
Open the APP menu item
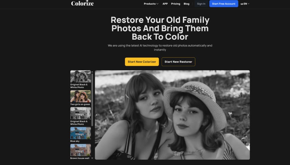165,4
